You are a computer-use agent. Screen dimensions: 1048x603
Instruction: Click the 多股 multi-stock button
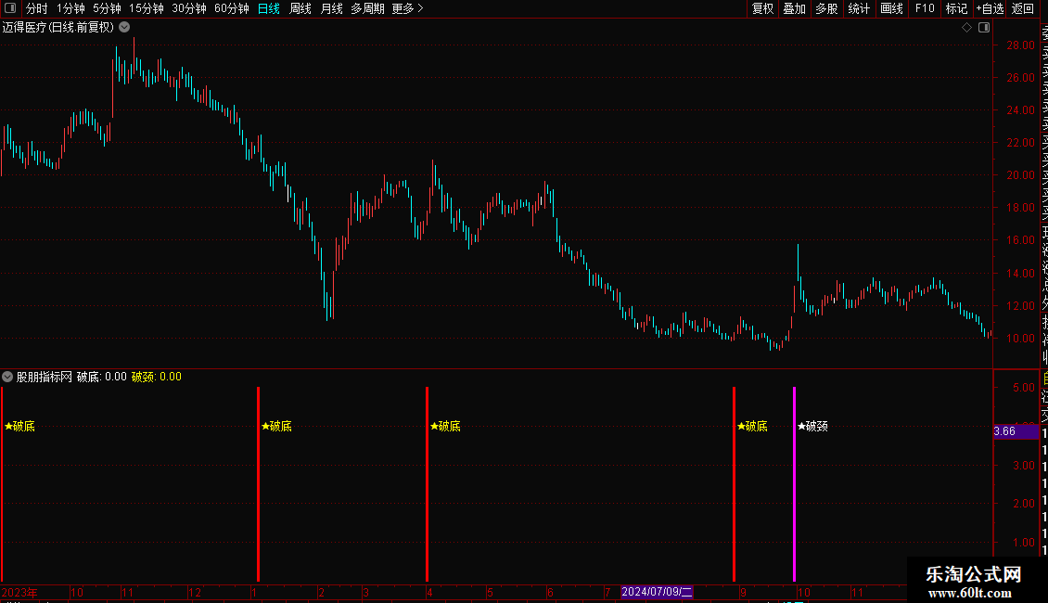coord(826,8)
